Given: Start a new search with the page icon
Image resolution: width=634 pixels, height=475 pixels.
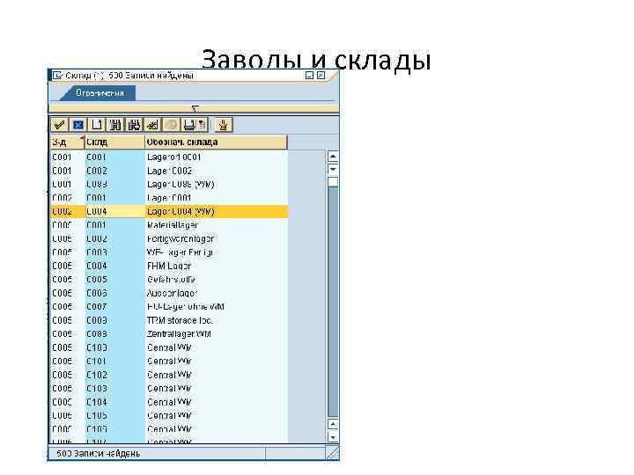Looking at the screenshot, I should pos(97,125).
